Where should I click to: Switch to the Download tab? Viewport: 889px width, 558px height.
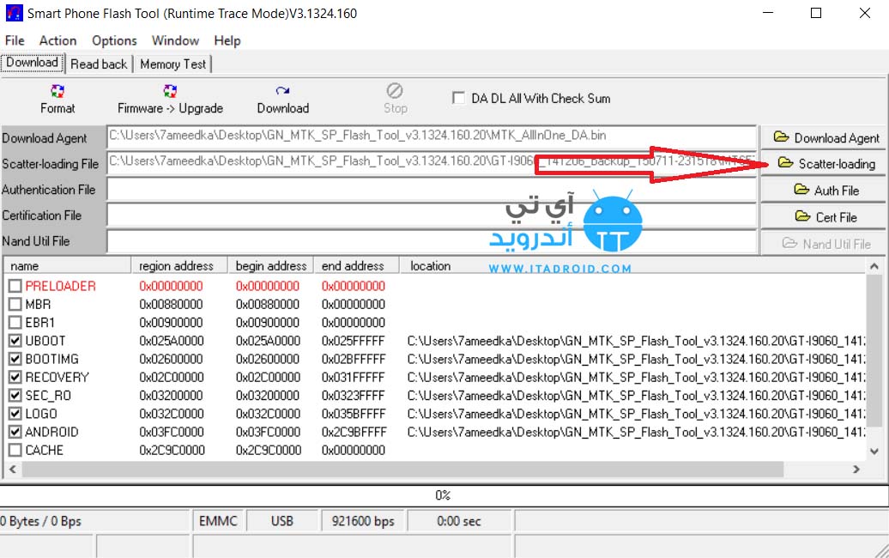[x=33, y=63]
